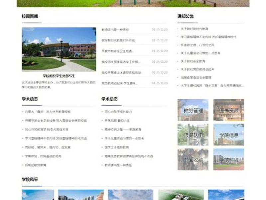
Task: Open the tile with the rock painting background
Action: [193, 159]
